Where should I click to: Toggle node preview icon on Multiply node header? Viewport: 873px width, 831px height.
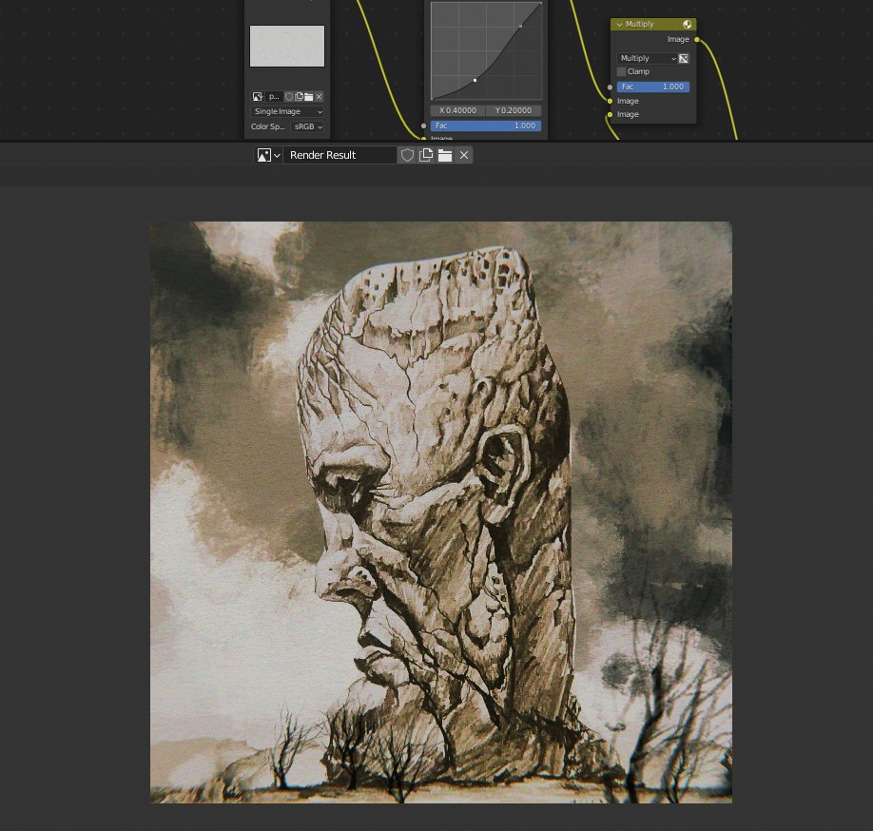click(x=687, y=25)
